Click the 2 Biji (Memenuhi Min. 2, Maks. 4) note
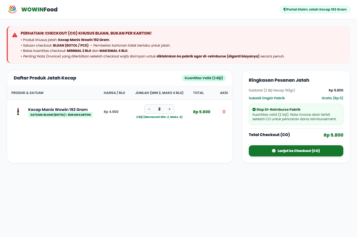 [x=159, y=117]
